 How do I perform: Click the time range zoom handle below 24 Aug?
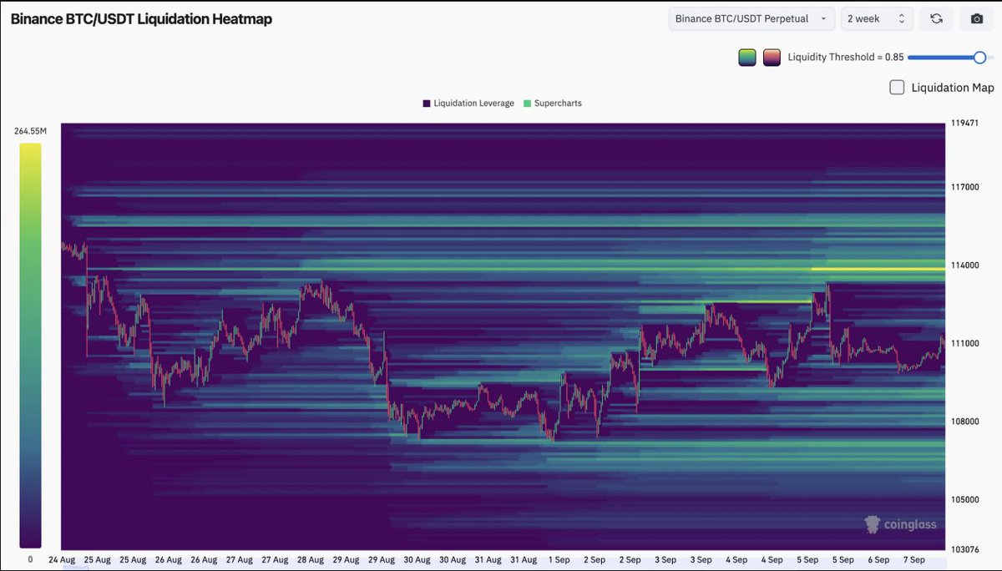pos(75,568)
